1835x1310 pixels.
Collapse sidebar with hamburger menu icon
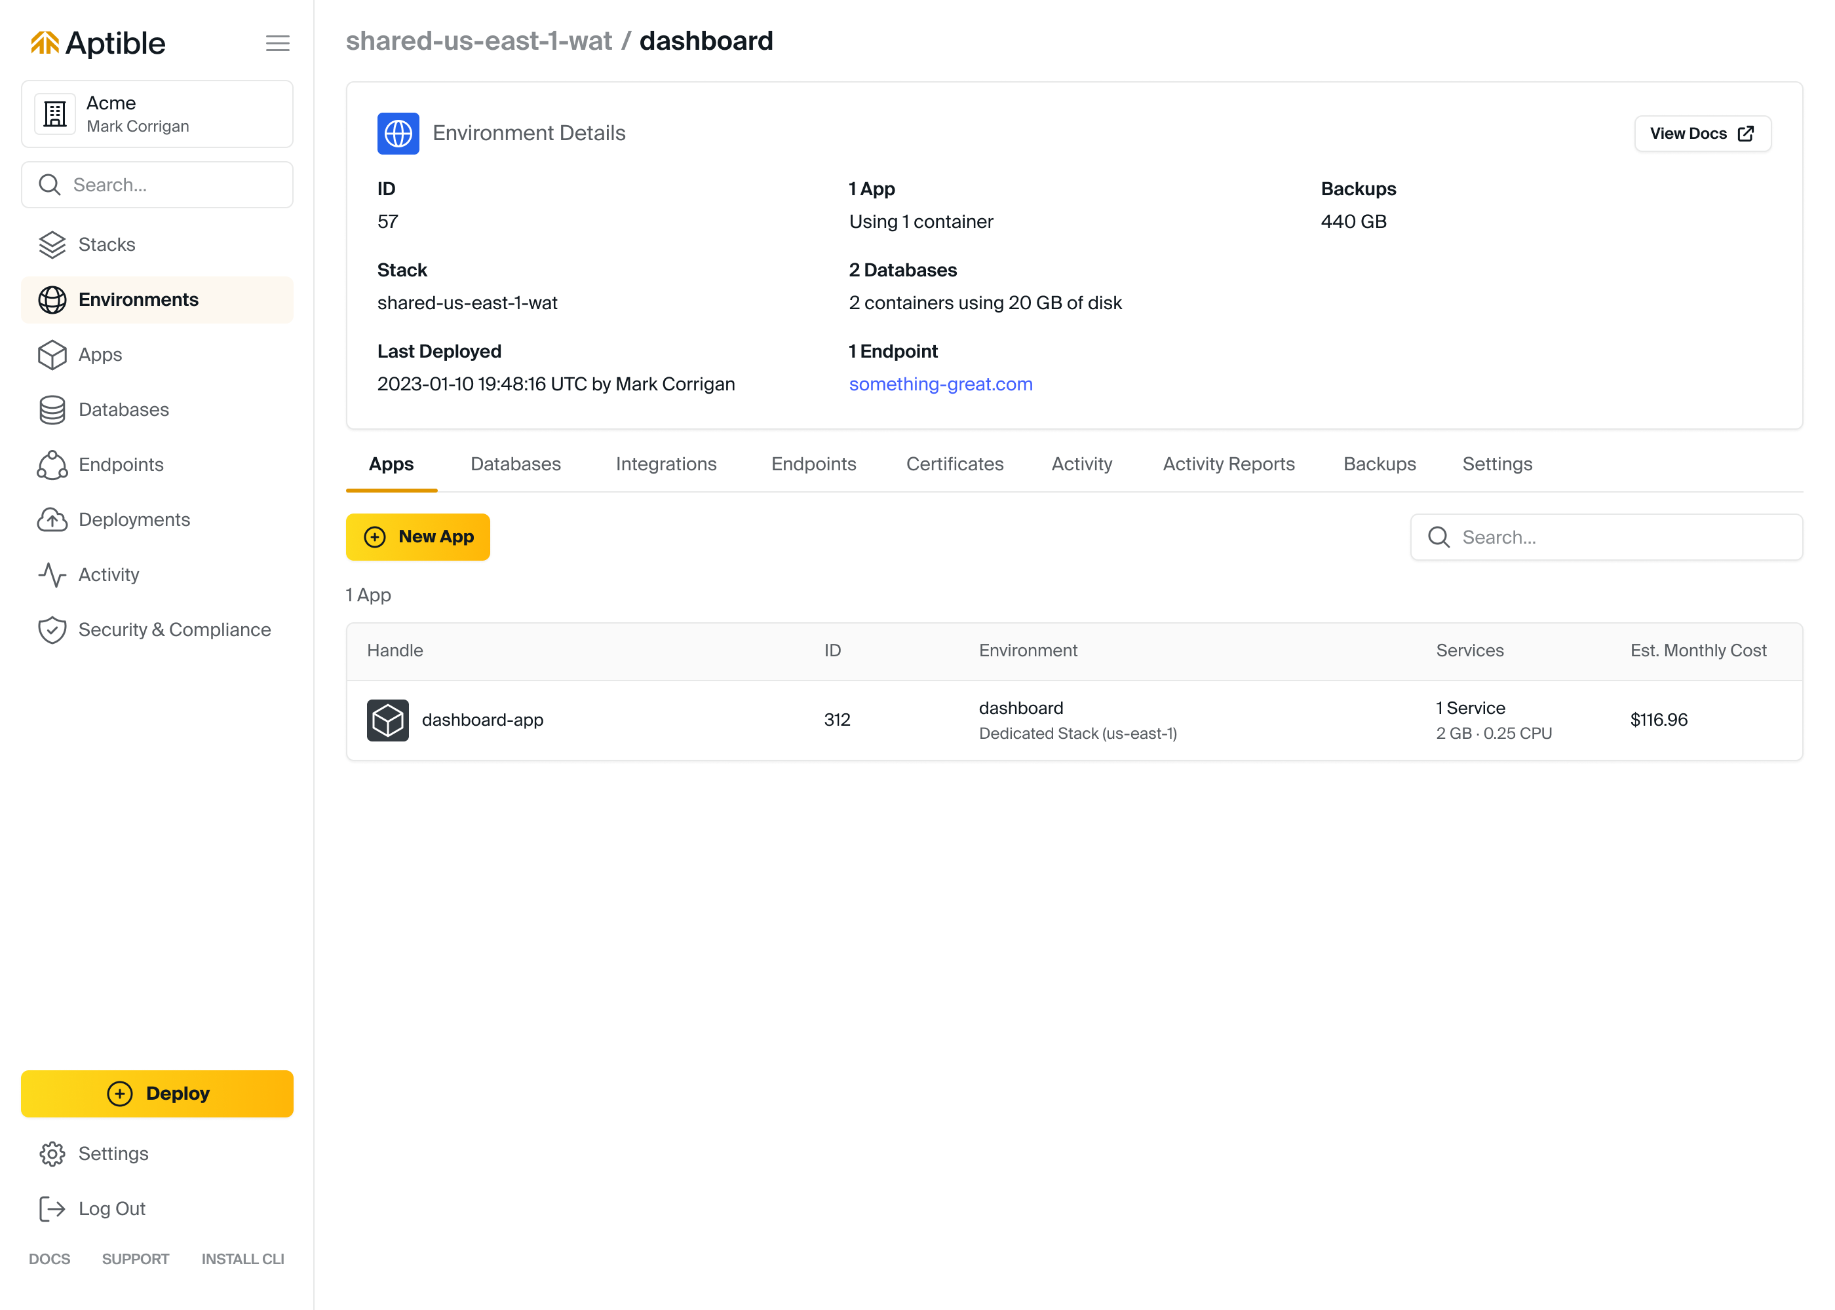coord(277,43)
